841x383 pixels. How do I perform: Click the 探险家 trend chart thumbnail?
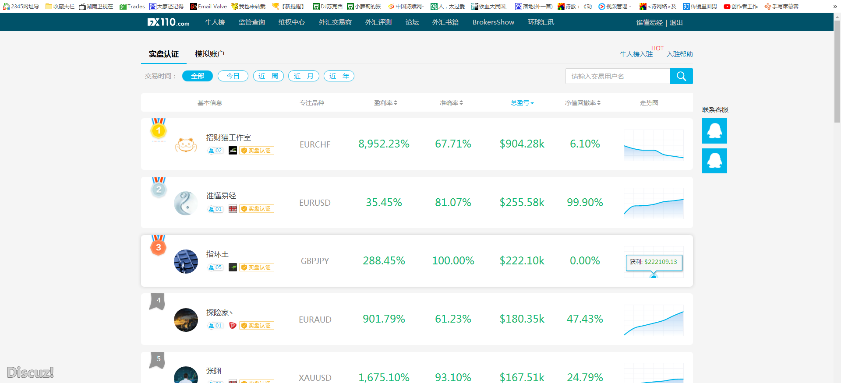654,320
